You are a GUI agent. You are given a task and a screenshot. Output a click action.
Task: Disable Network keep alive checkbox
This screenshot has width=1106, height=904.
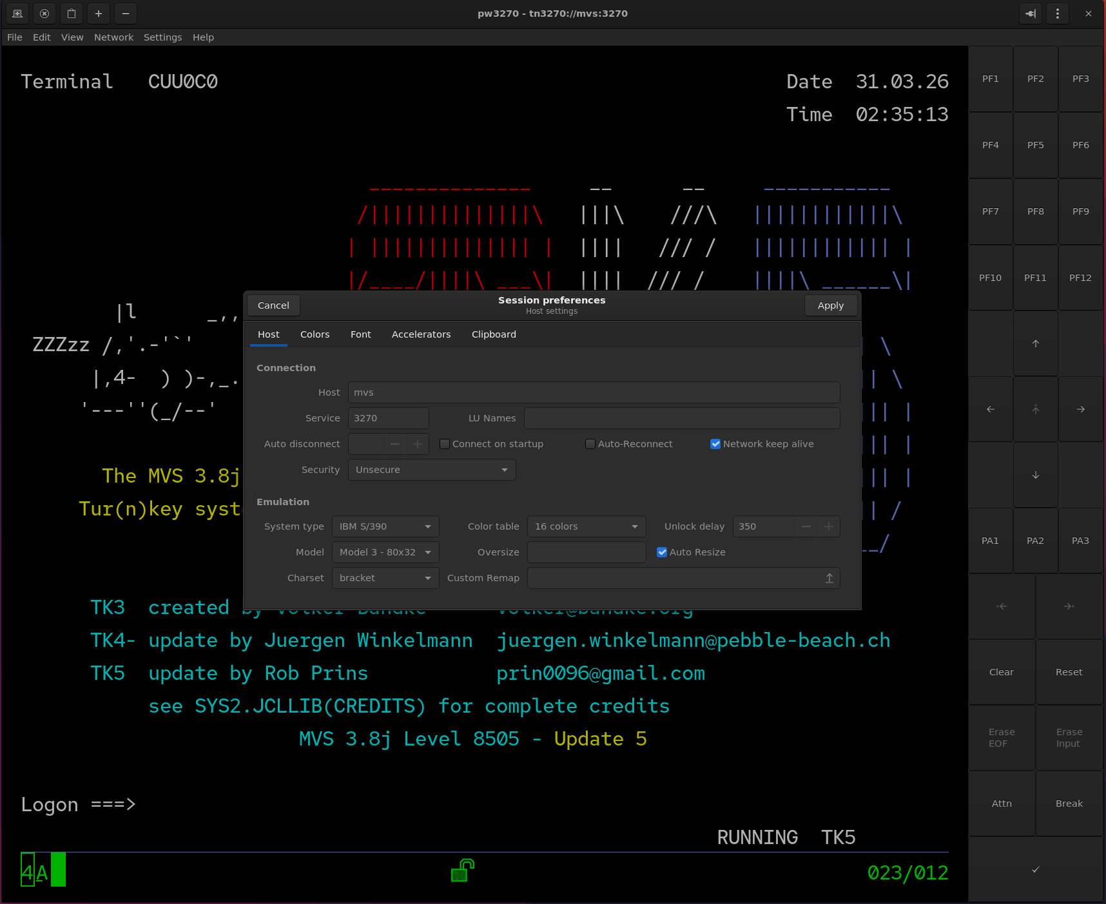tap(715, 444)
